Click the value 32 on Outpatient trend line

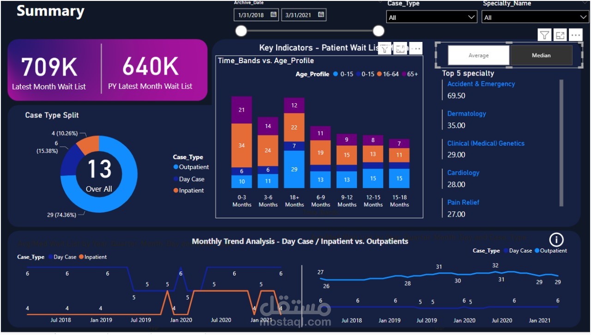(495, 265)
